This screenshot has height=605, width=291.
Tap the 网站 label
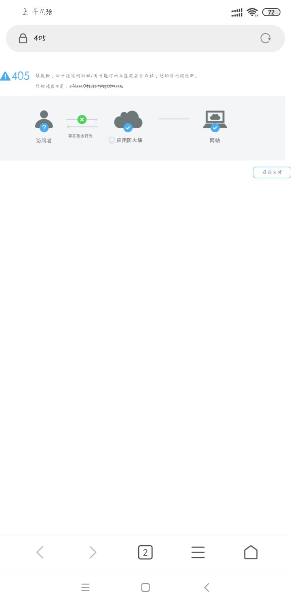pos(215,140)
